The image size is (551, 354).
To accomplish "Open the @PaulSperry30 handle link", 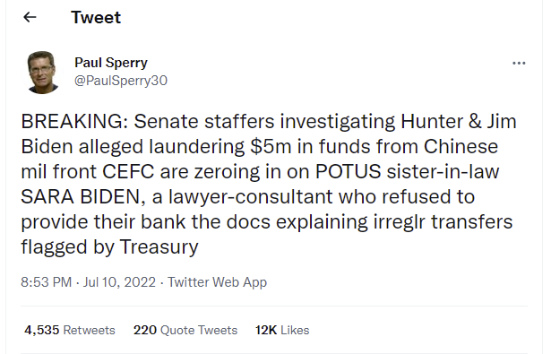I will pyautogui.click(x=121, y=81).
